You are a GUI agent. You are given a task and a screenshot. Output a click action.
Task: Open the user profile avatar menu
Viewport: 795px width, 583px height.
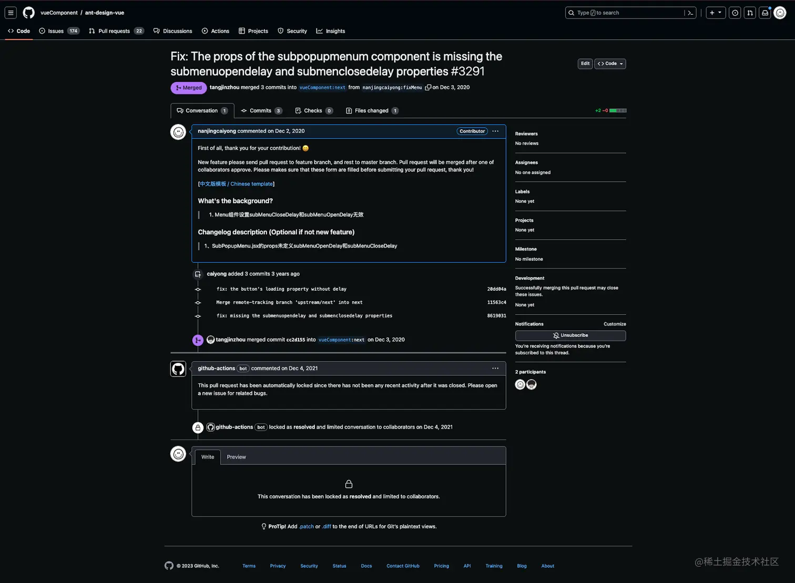point(780,13)
